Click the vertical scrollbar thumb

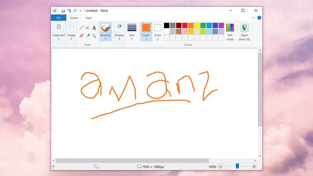coord(260,90)
